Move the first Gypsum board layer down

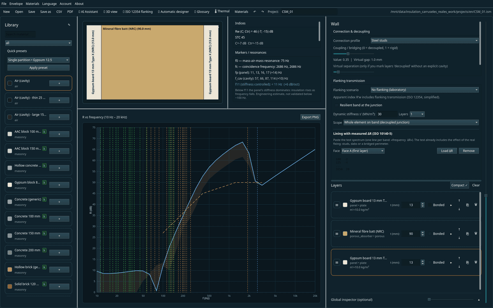(x=459, y=209)
